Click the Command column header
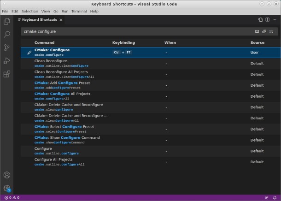 [44, 43]
